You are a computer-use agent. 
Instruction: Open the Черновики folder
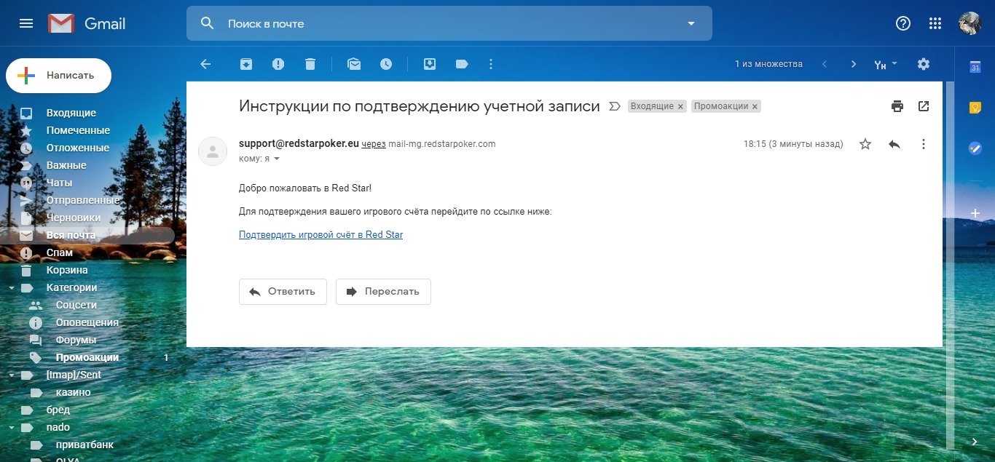point(74,218)
